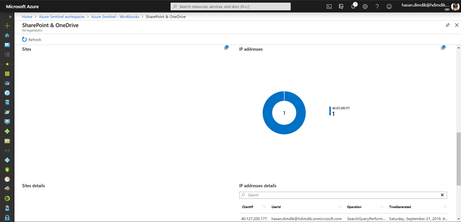461x222 pixels.
Task: Go to the Azure Sentinel workspaces breadcrumb
Action: 62,17
